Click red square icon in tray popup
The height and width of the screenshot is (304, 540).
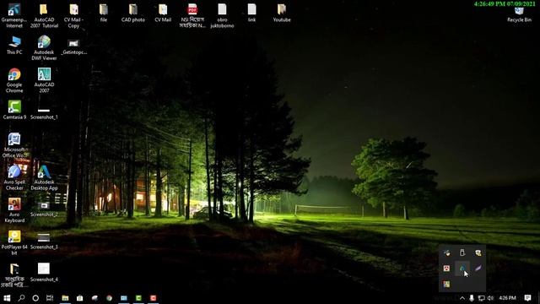point(446,269)
